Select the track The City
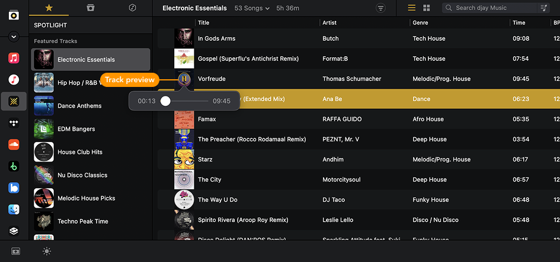Screen dimensions: 560x262 pos(209,180)
